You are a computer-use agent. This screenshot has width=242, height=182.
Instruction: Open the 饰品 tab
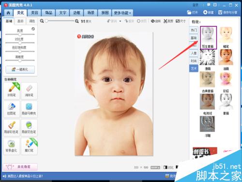pos(48,13)
